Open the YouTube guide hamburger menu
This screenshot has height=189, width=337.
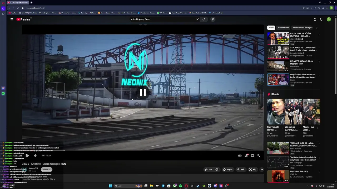click(12, 19)
